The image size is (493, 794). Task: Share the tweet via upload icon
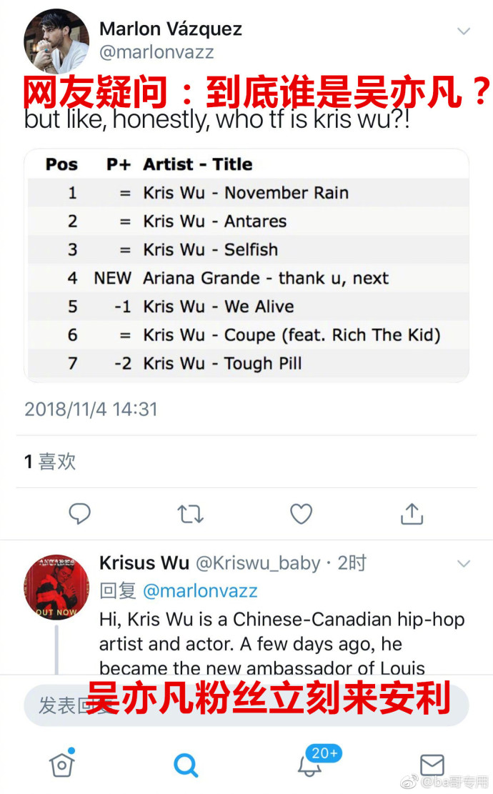[x=412, y=513]
